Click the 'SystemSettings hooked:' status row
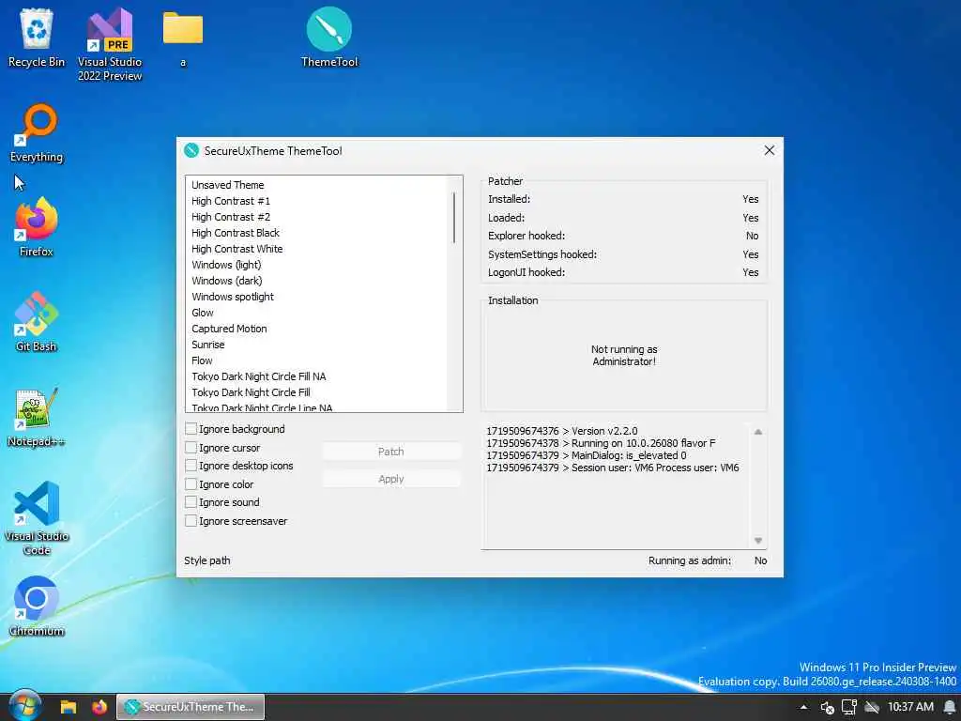Viewport: 961px width, 721px height. (623, 253)
